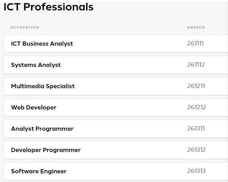The height and width of the screenshot is (182, 228).
Task: Click ANZSCO code 261112
Action: point(196,65)
